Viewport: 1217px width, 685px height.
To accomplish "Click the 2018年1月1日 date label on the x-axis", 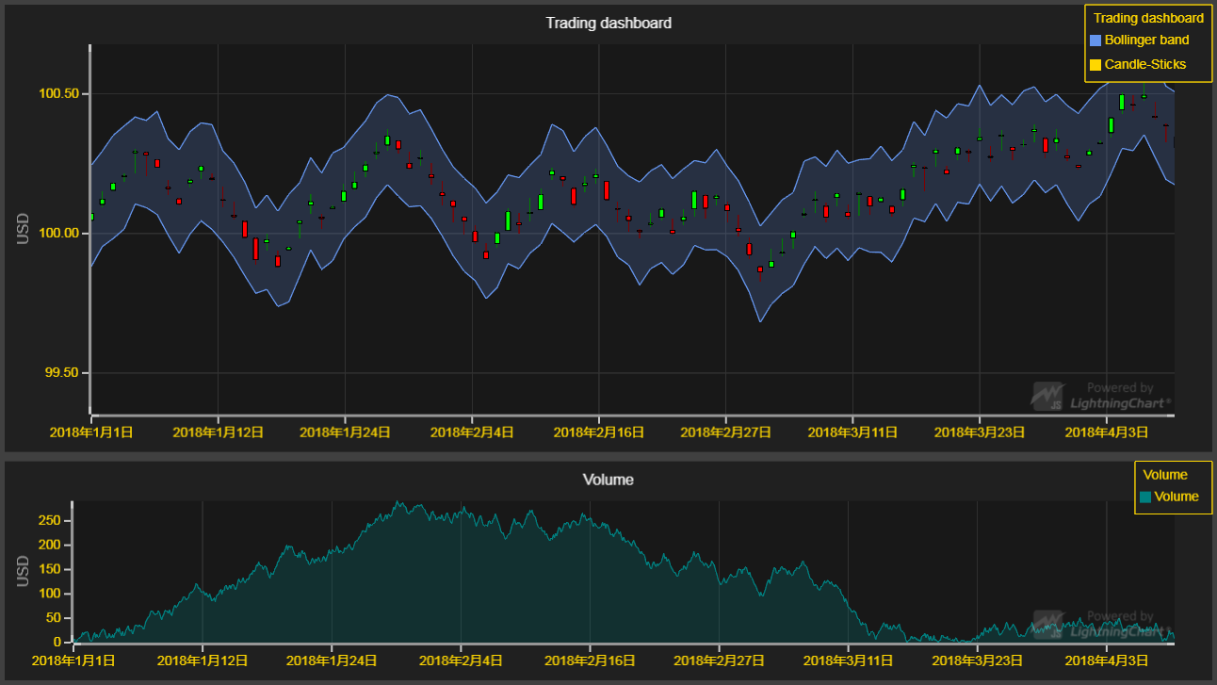I will tap(91, 432).
